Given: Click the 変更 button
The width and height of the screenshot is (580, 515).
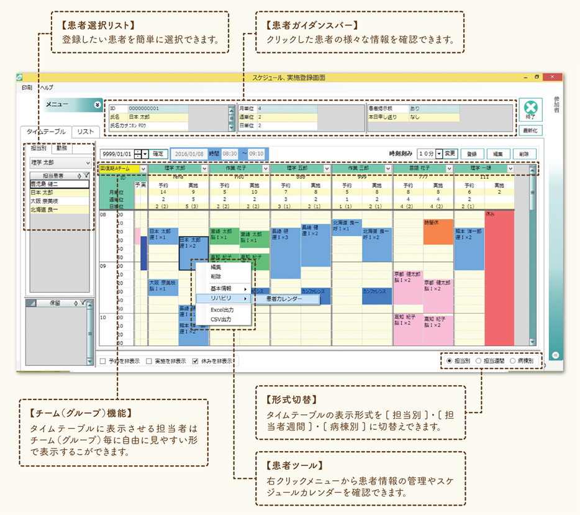Looking at the screenshot, I should (450, 153).
